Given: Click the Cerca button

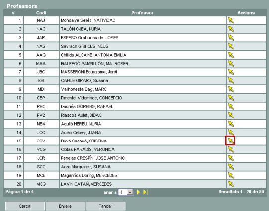Looking at the screenshot, I should (25, 206).
